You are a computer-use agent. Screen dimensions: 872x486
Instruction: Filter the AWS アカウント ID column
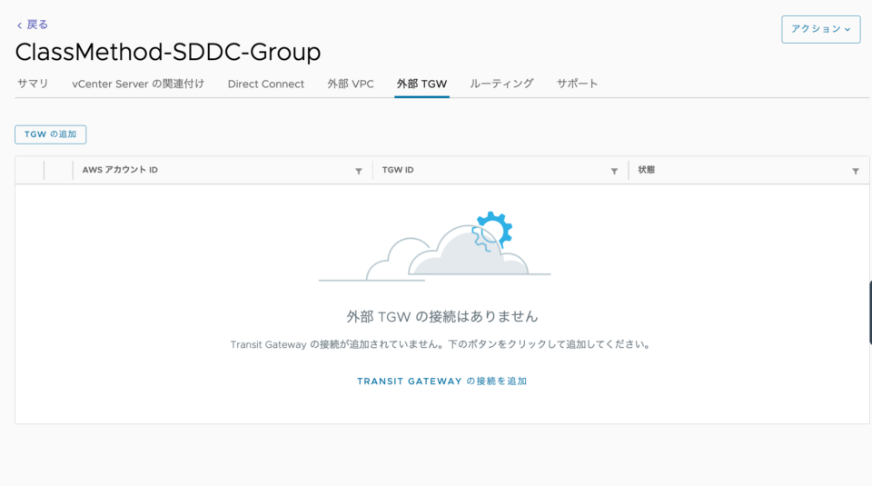point(359,172)
